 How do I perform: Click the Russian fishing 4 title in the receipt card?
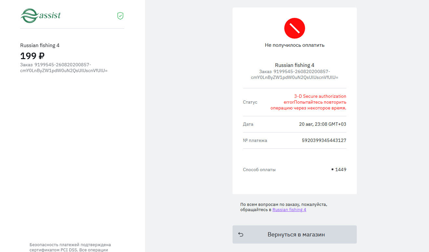(x=295, y=65)
